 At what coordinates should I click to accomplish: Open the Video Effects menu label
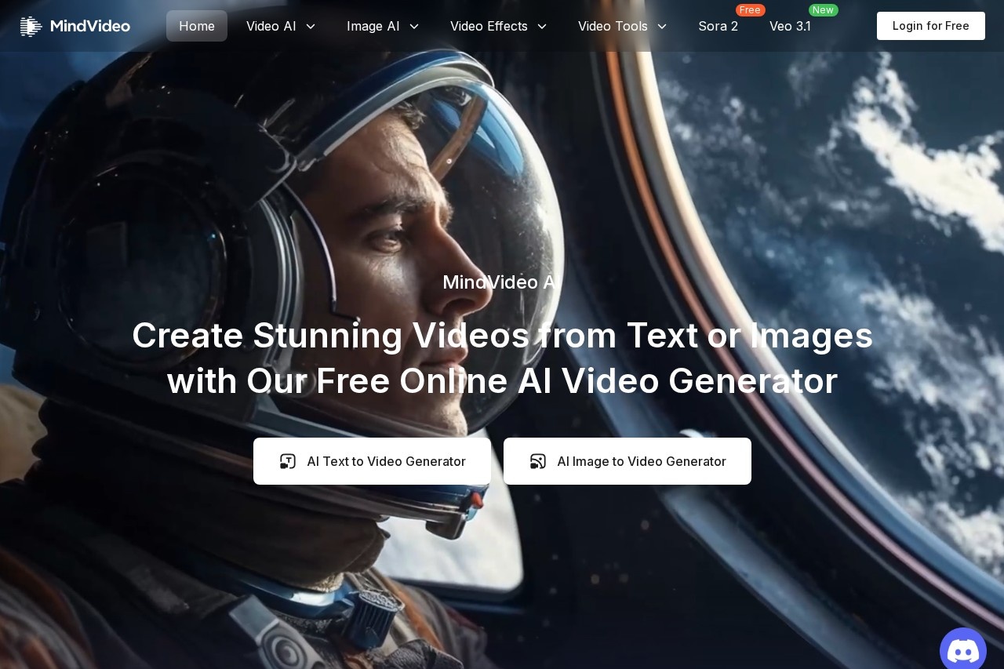(489, 26)
